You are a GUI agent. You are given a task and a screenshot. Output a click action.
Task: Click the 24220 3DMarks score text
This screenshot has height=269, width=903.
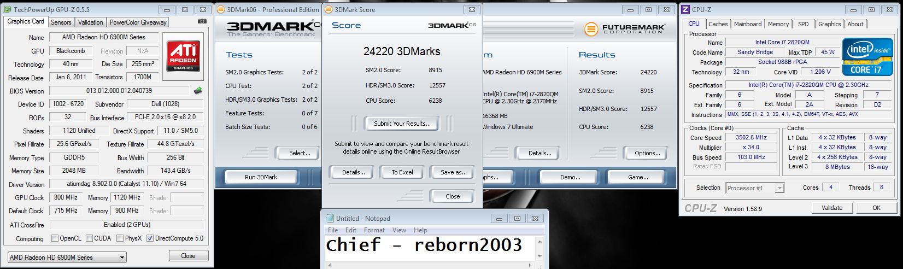tap(402, 51)
